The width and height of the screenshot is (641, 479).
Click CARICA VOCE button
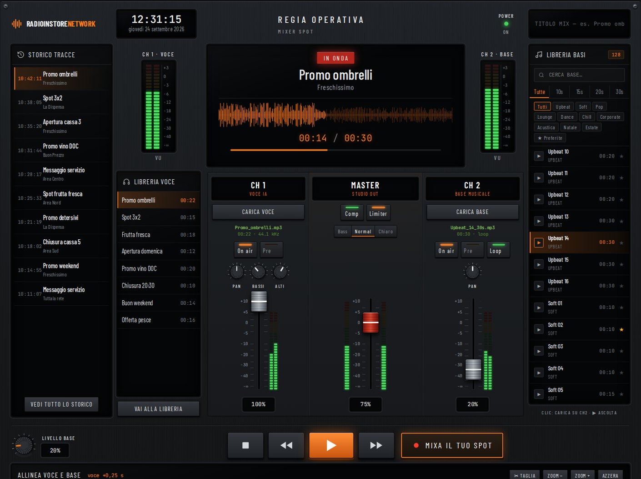click(x=258, y=212)
